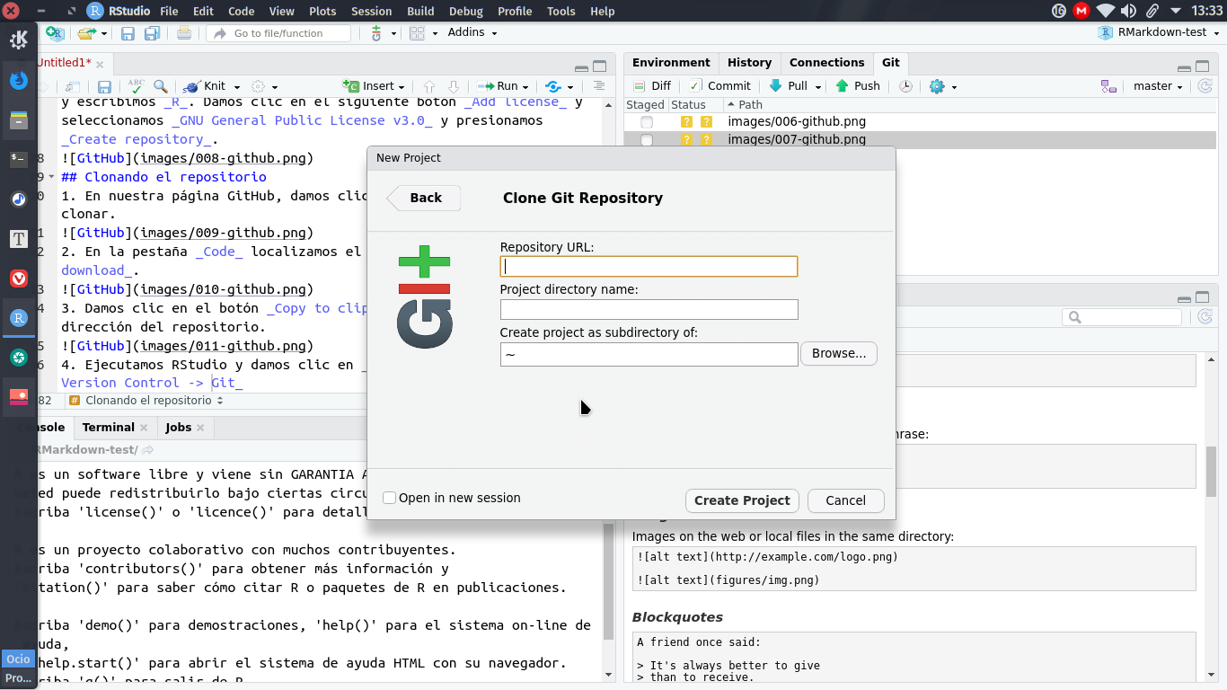
Task: Switch to the Environment tab
Action: click(671, 63)
